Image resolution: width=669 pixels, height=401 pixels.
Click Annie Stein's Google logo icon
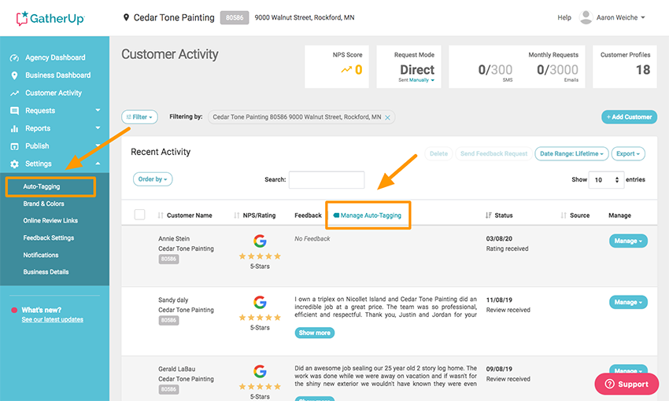[x=260, y=241]
